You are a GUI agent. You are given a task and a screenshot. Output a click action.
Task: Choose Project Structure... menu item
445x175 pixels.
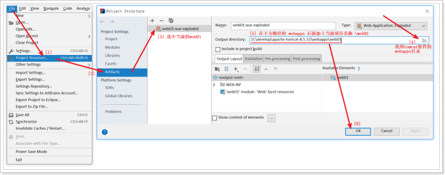click(x=50, y=58)
